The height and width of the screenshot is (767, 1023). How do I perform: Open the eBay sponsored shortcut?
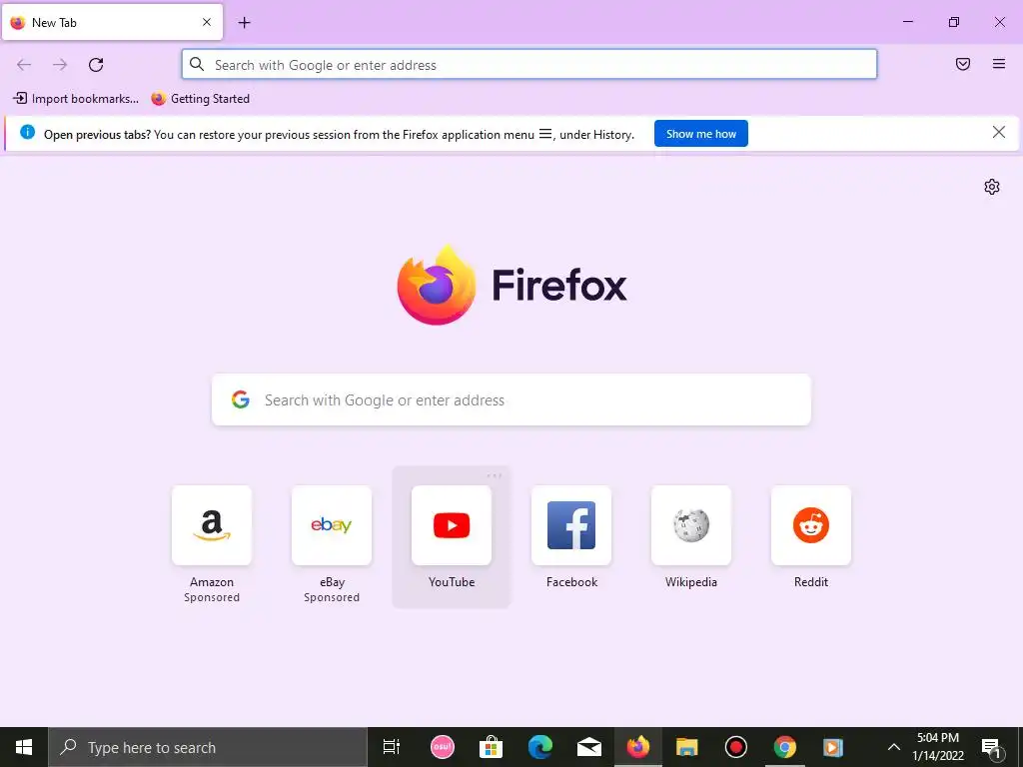332,525
